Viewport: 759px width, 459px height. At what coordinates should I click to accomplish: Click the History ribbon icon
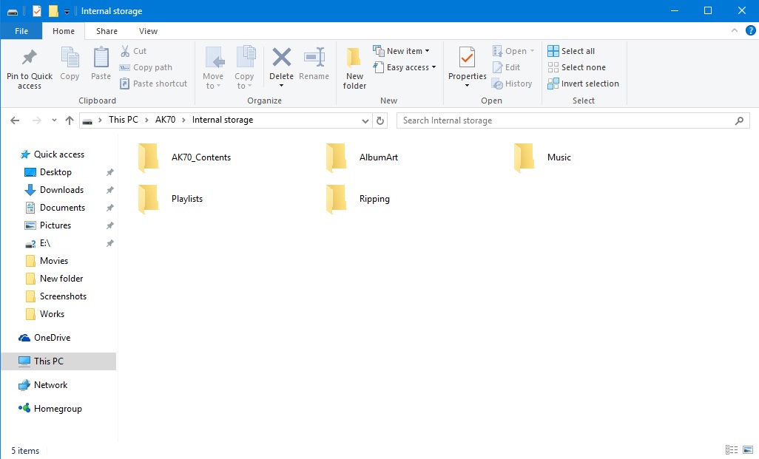(x=497, y=84)
